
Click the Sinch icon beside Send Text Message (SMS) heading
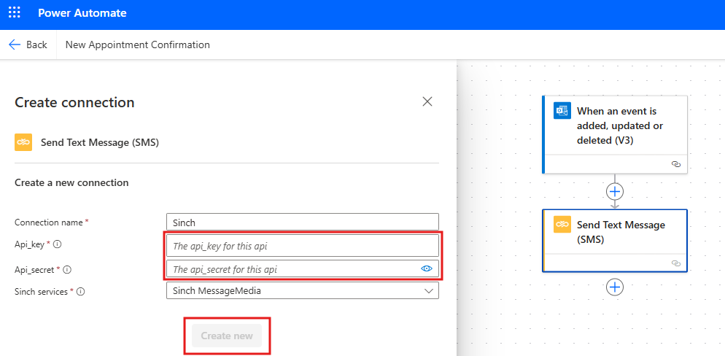(x=23, y=143)
